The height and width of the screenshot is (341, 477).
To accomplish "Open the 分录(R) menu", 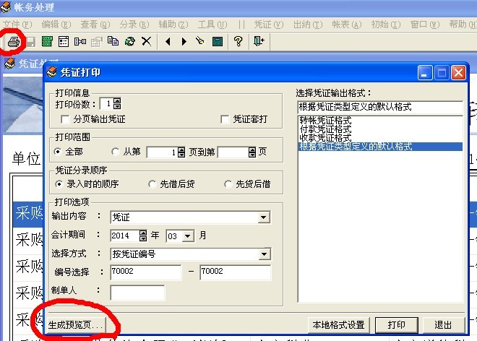I will pos(134,25).
